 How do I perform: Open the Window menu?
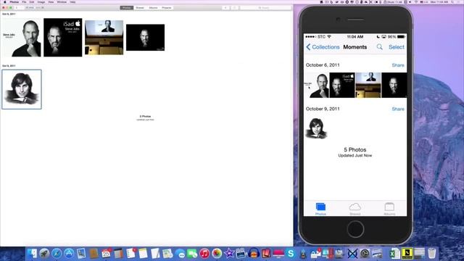[62, 2]
